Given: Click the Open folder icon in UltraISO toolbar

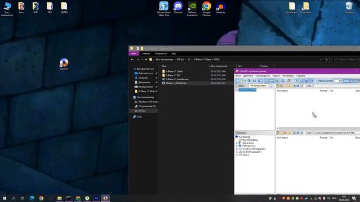Looking at the screenshot, I should pos(242,81).
